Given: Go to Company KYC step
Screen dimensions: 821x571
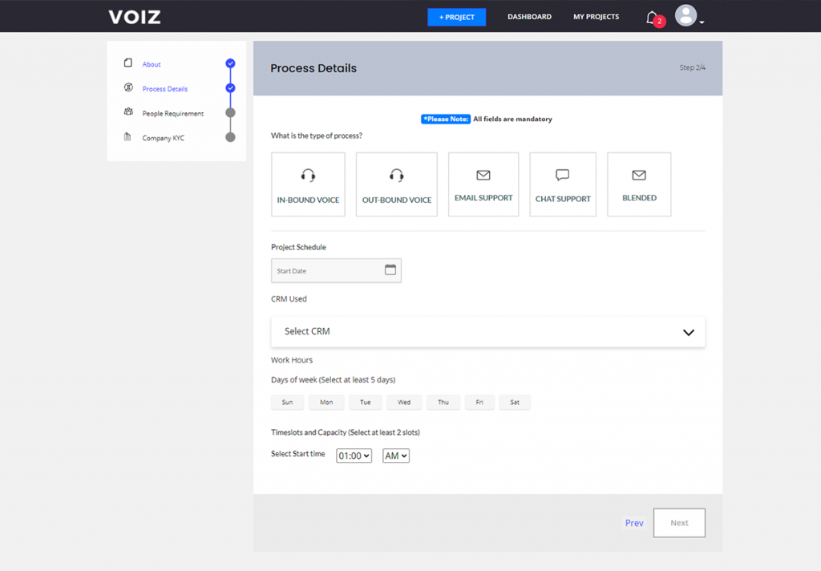Looking at the screenshot, I should [x=164, y=138].
